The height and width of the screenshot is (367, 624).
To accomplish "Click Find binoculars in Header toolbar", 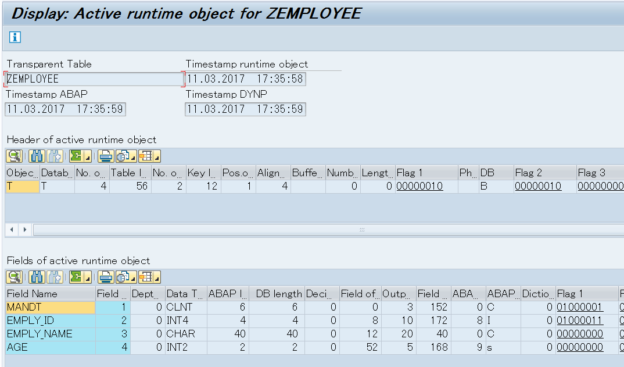I will [x=36, y=156].
